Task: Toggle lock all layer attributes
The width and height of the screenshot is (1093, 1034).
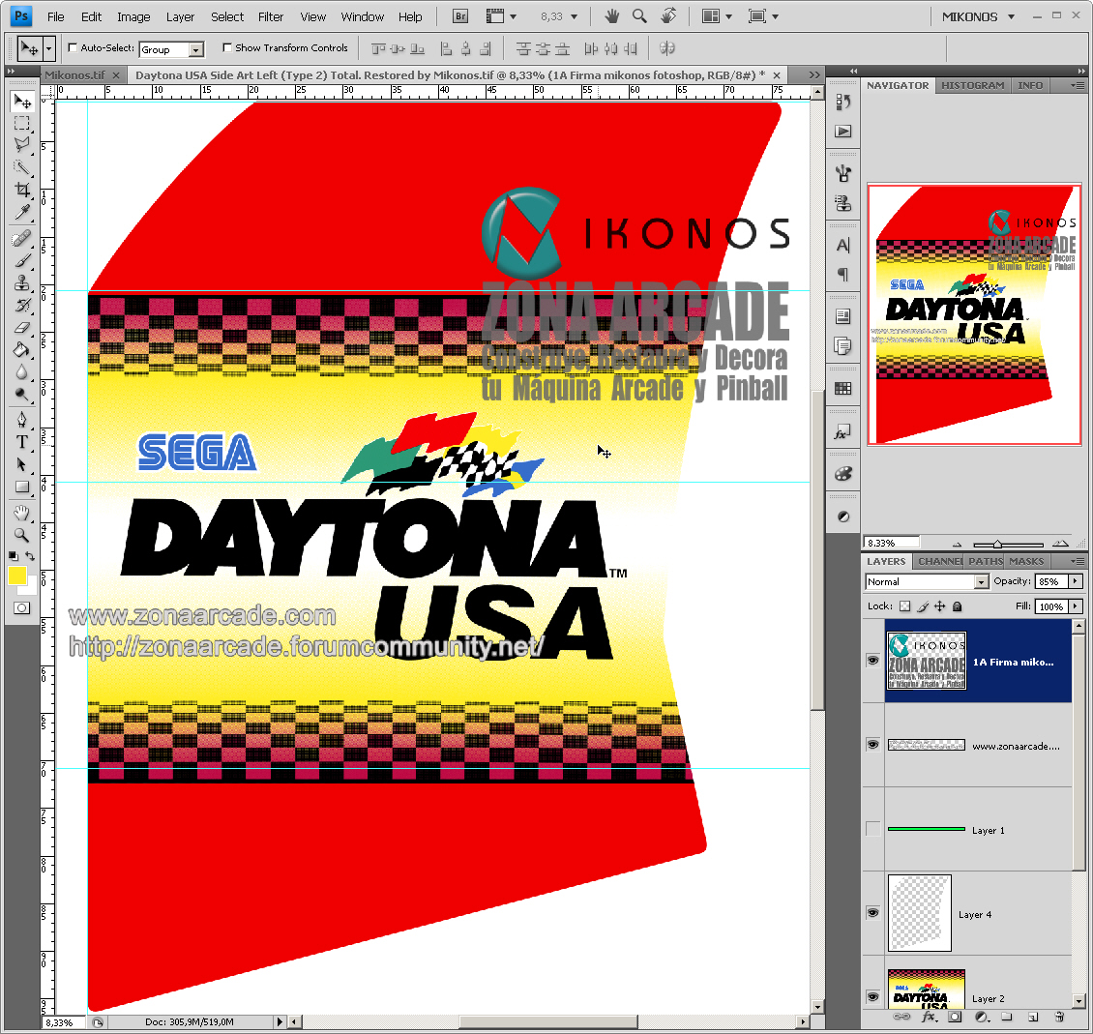Action: [x=957, y=606]
